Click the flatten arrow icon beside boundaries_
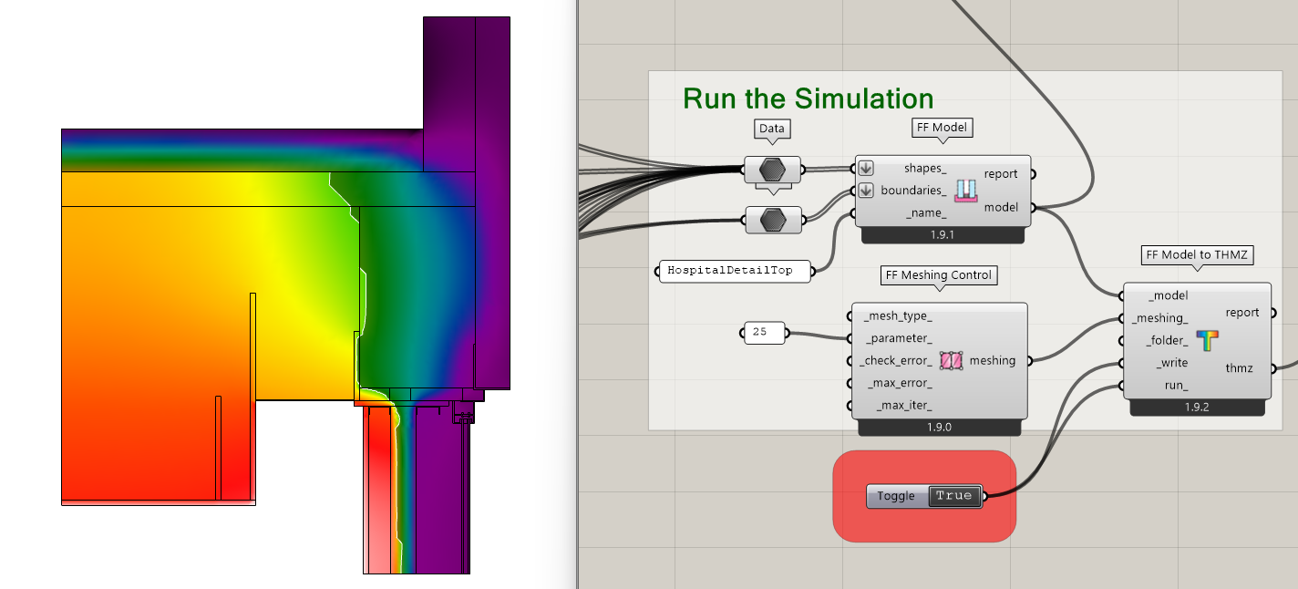This screenshot has width=1298, height=589. [866, 191]
